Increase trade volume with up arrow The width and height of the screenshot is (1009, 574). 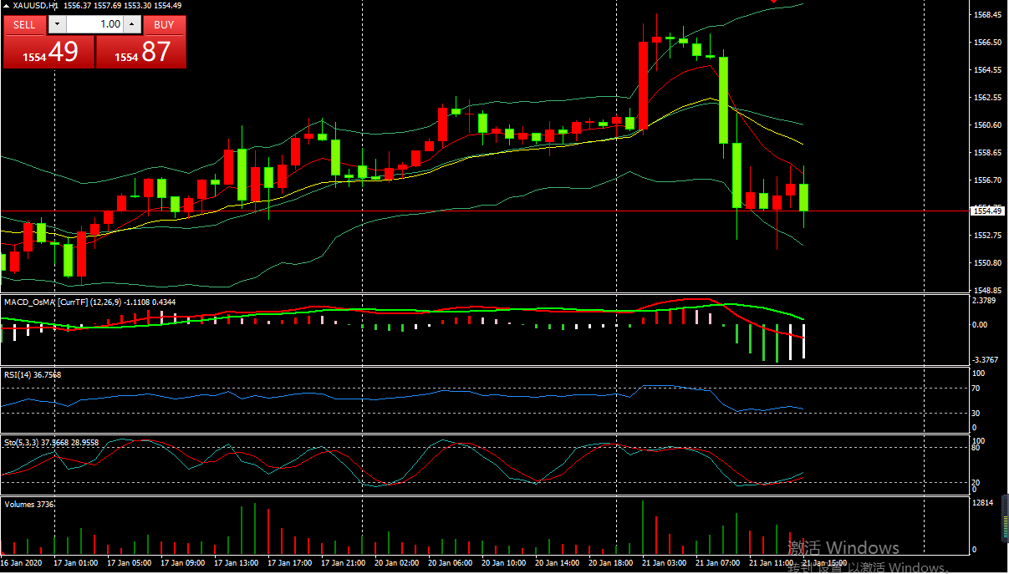pos(132,24)
